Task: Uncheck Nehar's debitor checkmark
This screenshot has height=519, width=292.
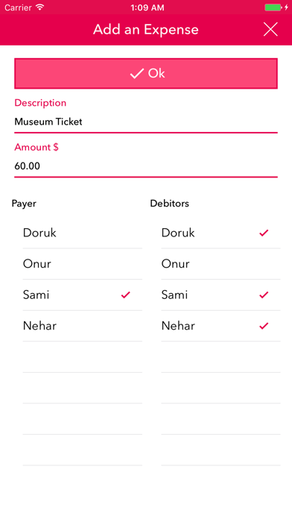Action: pos(264,326)
